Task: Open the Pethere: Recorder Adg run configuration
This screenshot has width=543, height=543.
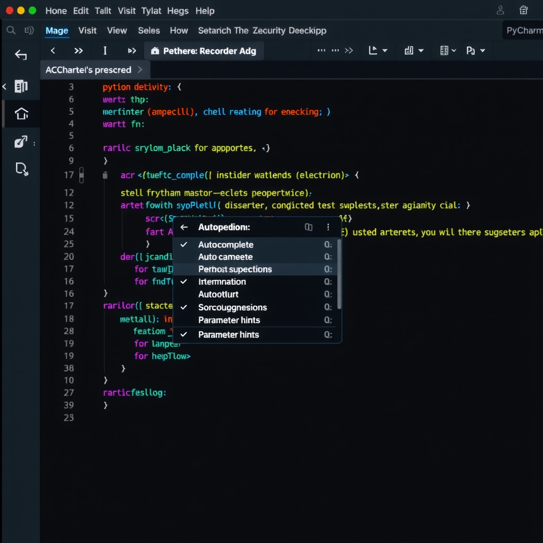Action: click(204, 50)
